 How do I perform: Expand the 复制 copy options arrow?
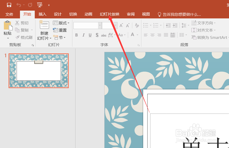(32, 30)
